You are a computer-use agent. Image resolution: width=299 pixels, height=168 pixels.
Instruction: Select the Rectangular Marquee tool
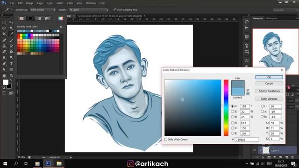click(4, 22)
